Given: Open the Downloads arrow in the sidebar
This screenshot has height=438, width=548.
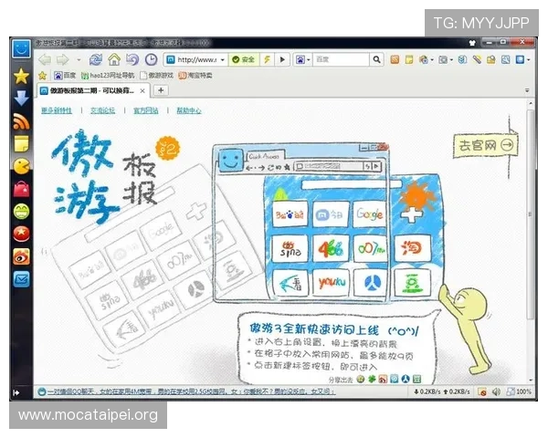Looking at the screenshot, I should click(x=21, y=99).
